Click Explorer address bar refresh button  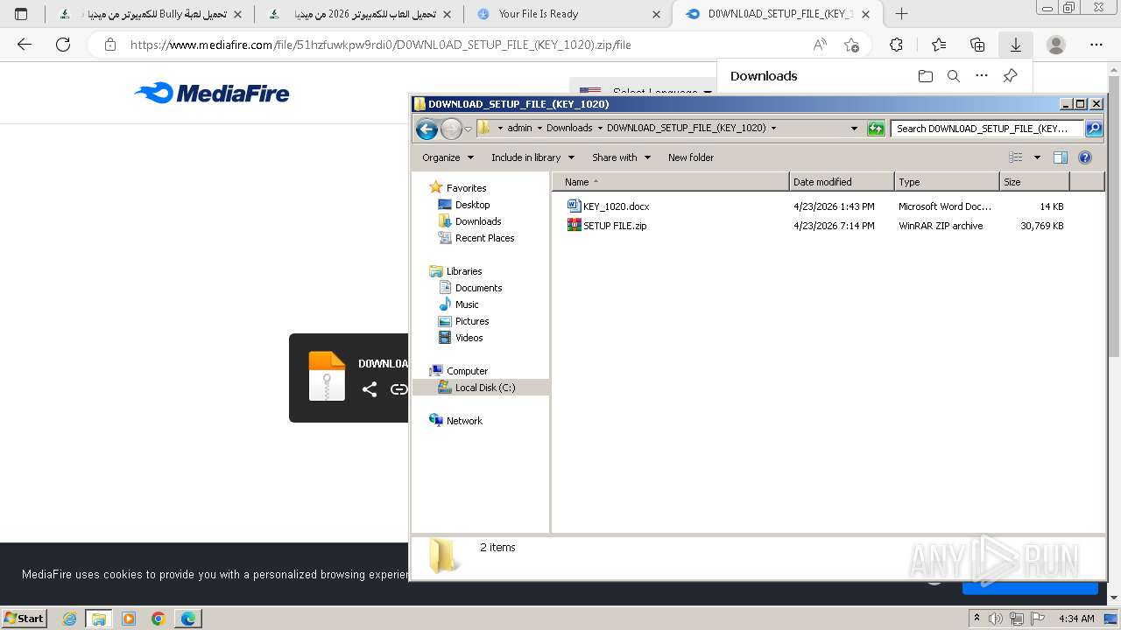click(x=876, y=129)
